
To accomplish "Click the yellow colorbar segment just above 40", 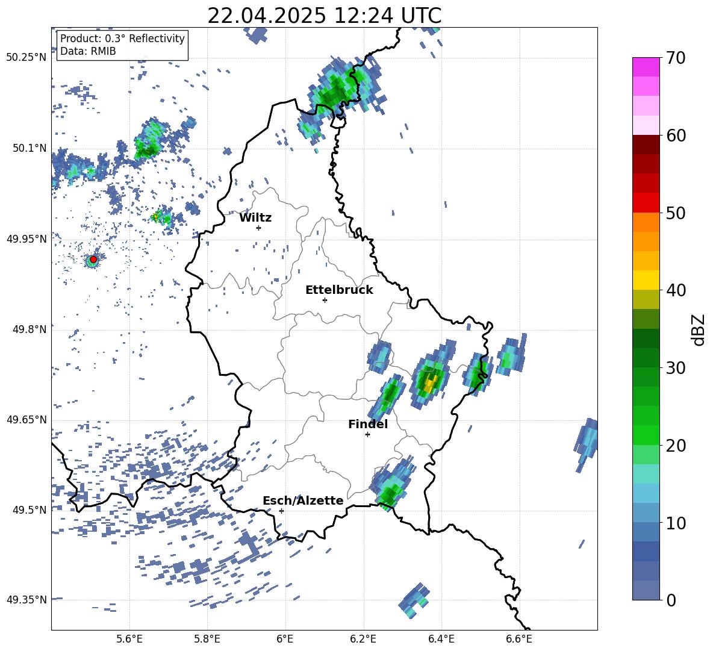I will point(646,281).
